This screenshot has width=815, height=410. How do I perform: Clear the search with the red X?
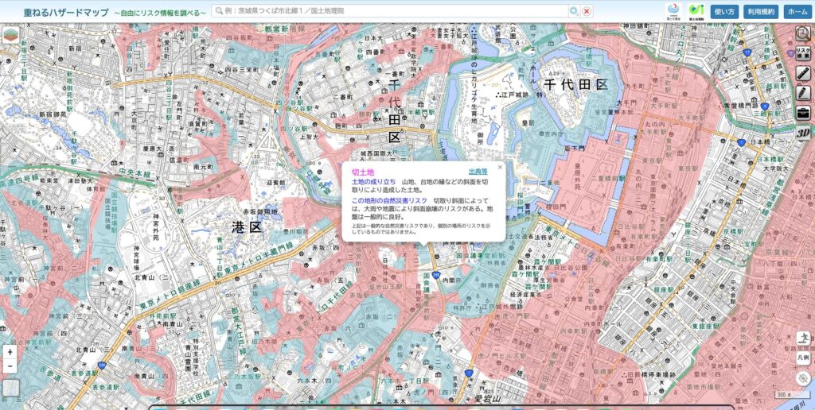[x=587, y=11]
